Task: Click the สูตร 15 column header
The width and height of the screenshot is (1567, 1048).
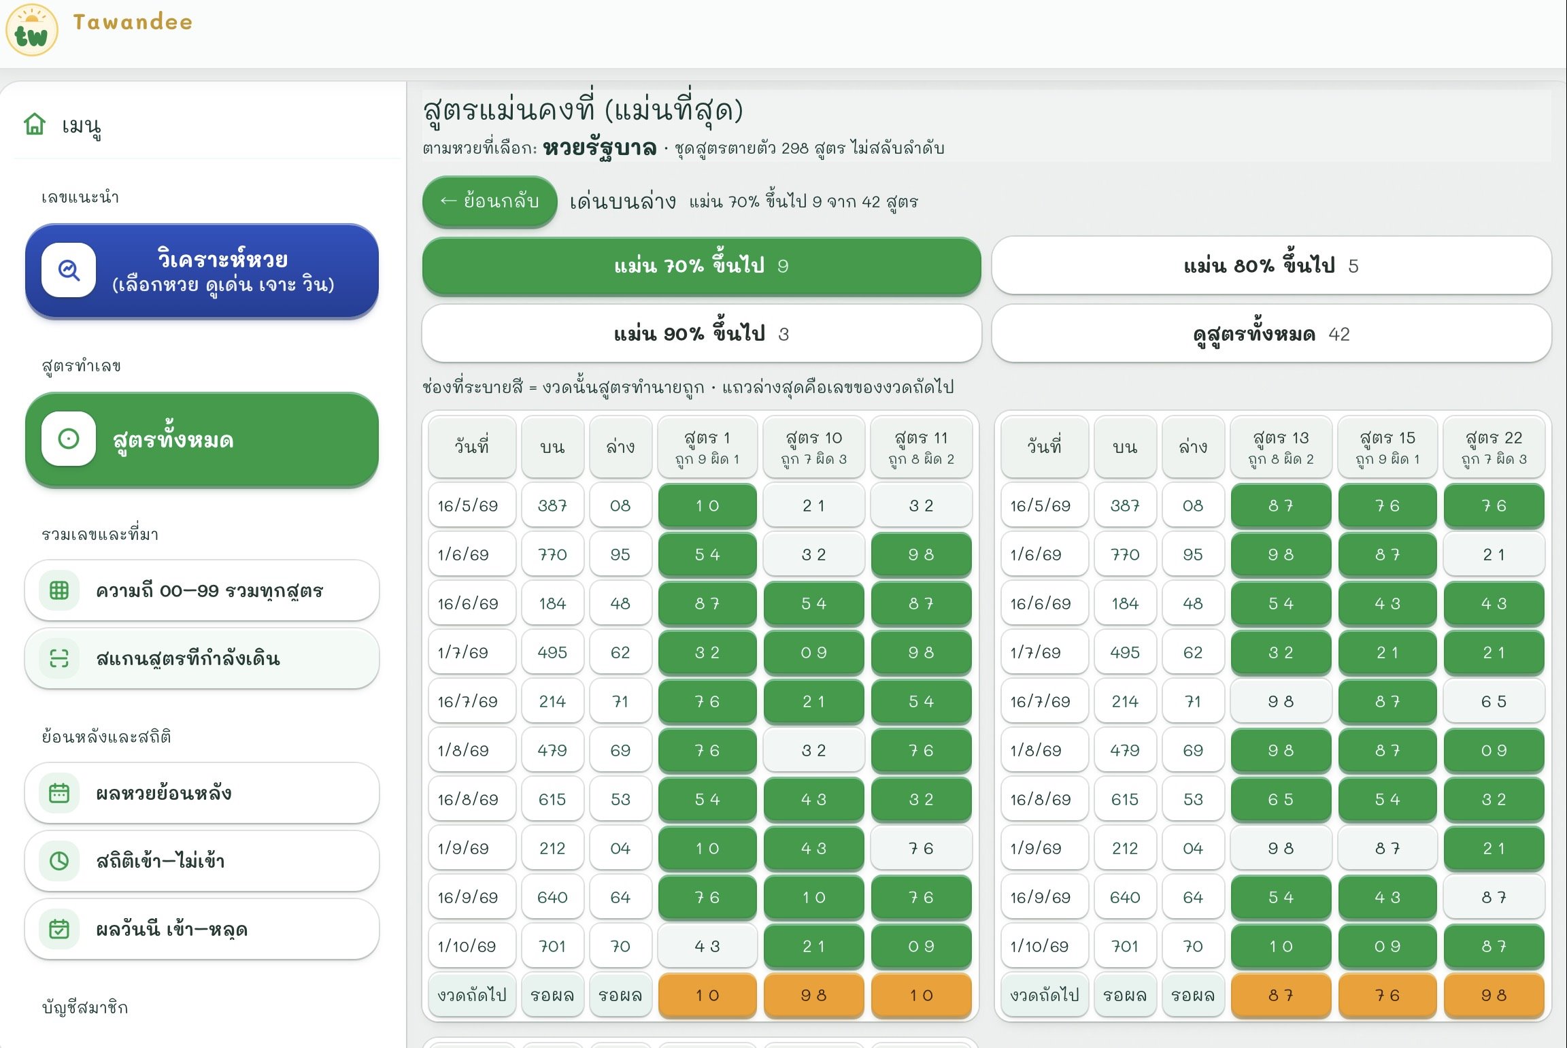Action: (x=1387, y=447)
